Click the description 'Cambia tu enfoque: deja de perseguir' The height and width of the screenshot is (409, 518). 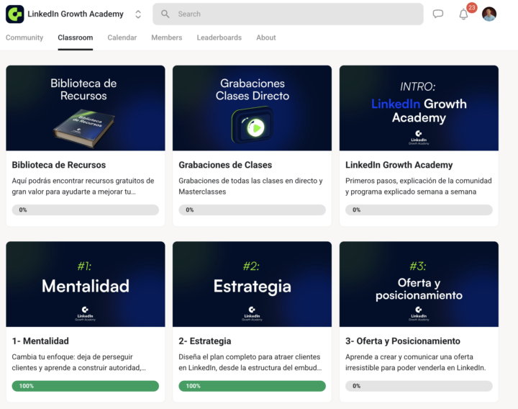click(78, 362)
